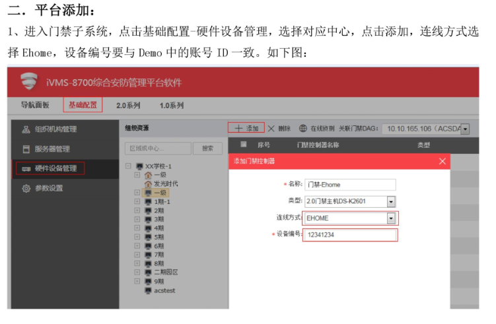496x324 pixels.
Task: Focus the 区域或中心 search field
Action: coord(158,148)
